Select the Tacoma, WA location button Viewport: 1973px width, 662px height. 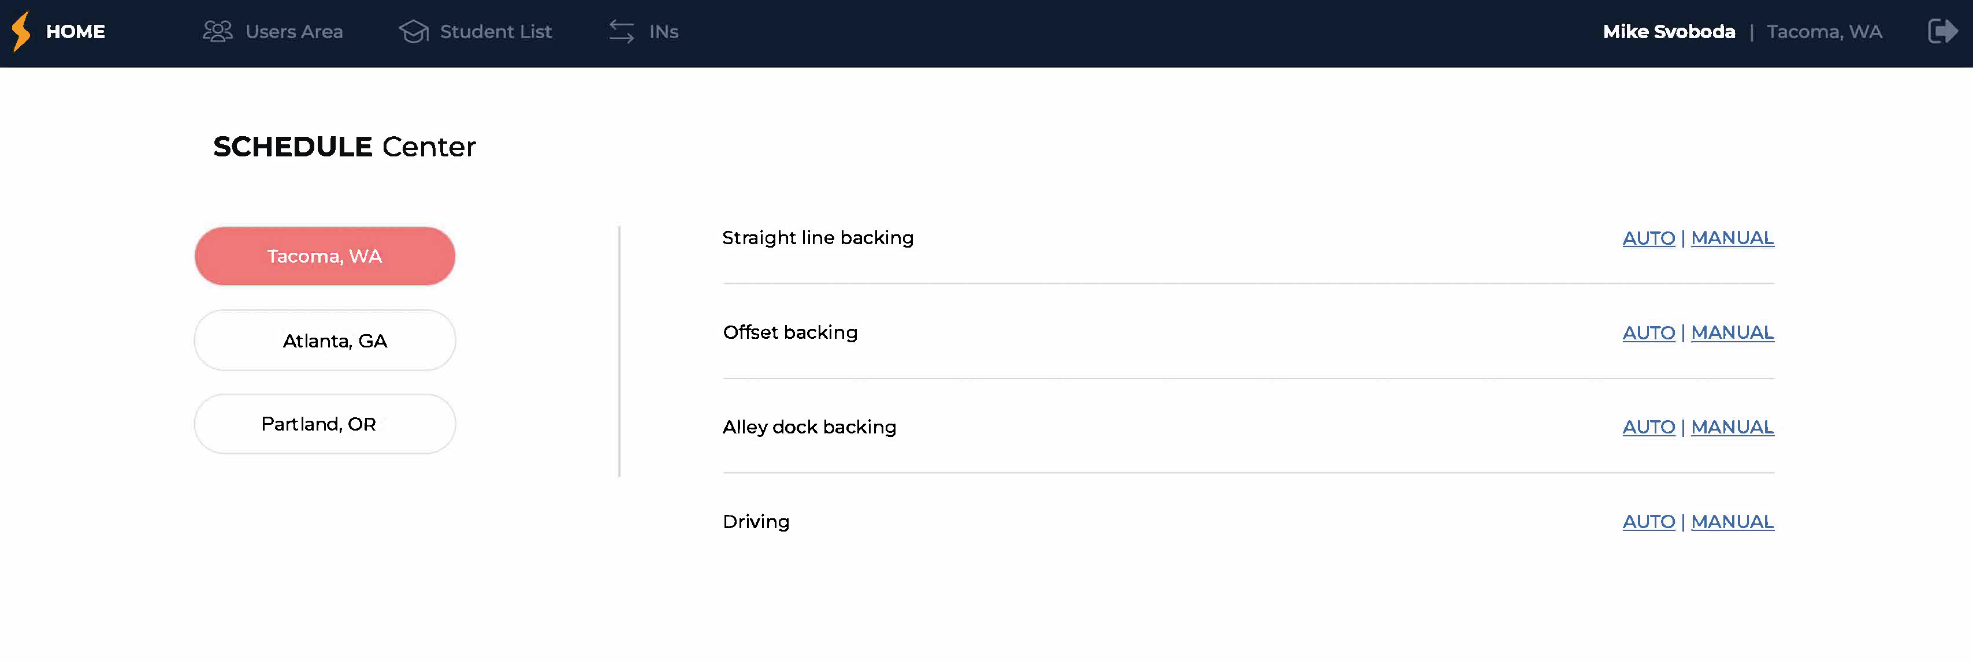tap(324, 256)
